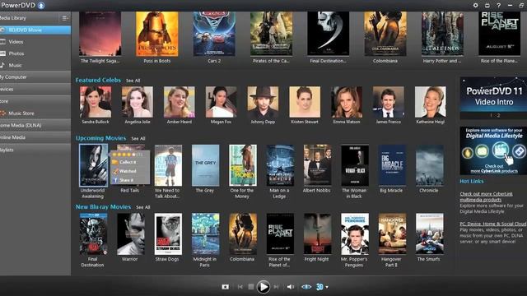Click Digital Media Lifestyle promo banner
Image resolution: width=527 pixels, height=296 pixels.
(x=493, y=150)
